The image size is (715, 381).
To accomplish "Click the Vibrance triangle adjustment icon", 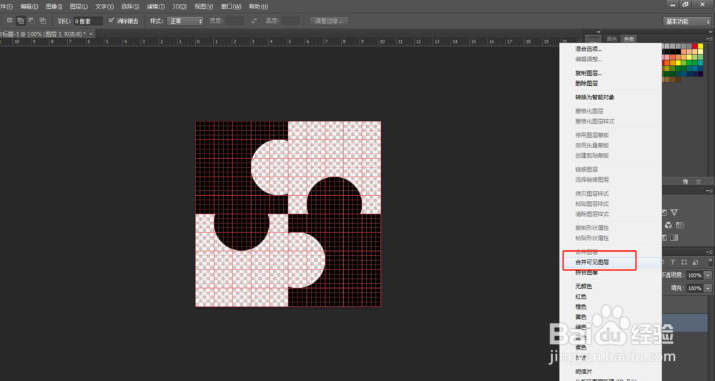I will 674,212.
